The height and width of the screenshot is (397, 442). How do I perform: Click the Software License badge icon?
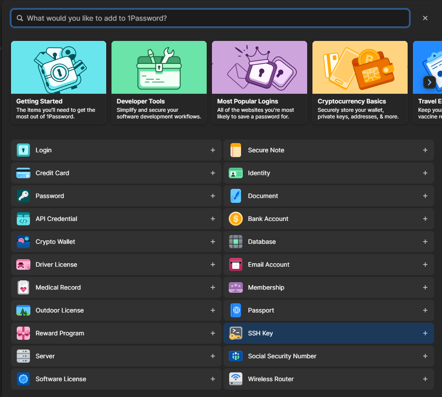pos(23,379)
